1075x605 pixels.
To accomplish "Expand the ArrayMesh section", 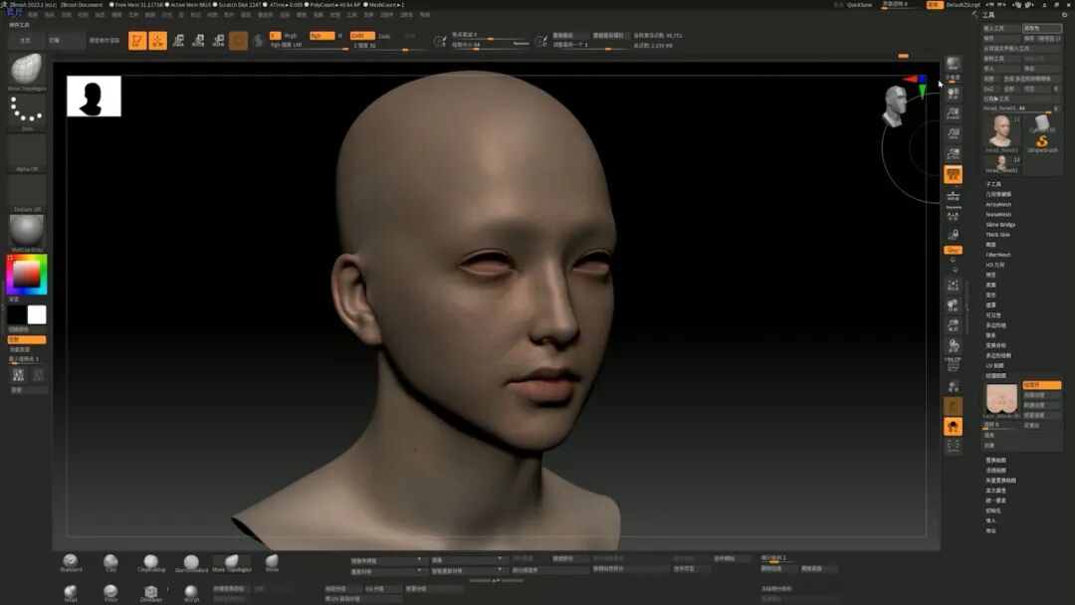I will pos(998,204).
